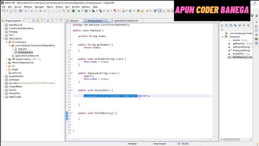Expand the ConstructorDependency project
Image resolution: width=259 pixels, height=146 pixels.
coord(4,28)
